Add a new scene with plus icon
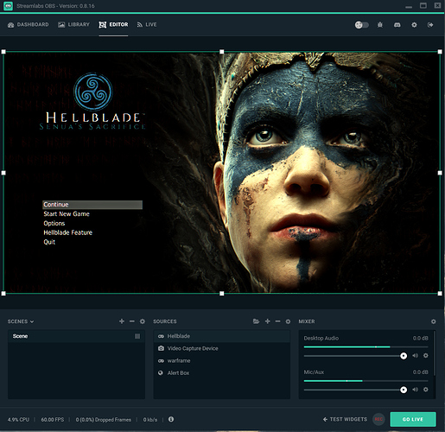The width and height of the screenshot is (445, 432). [122, 321]
